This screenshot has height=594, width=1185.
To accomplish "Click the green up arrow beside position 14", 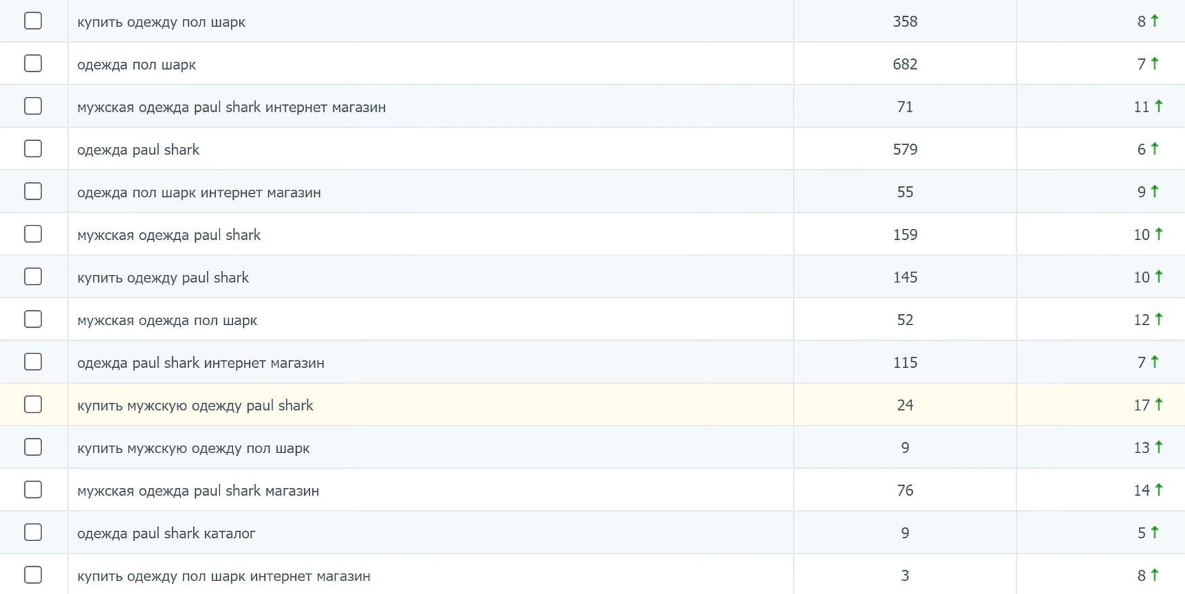I will click(1159, 490).
